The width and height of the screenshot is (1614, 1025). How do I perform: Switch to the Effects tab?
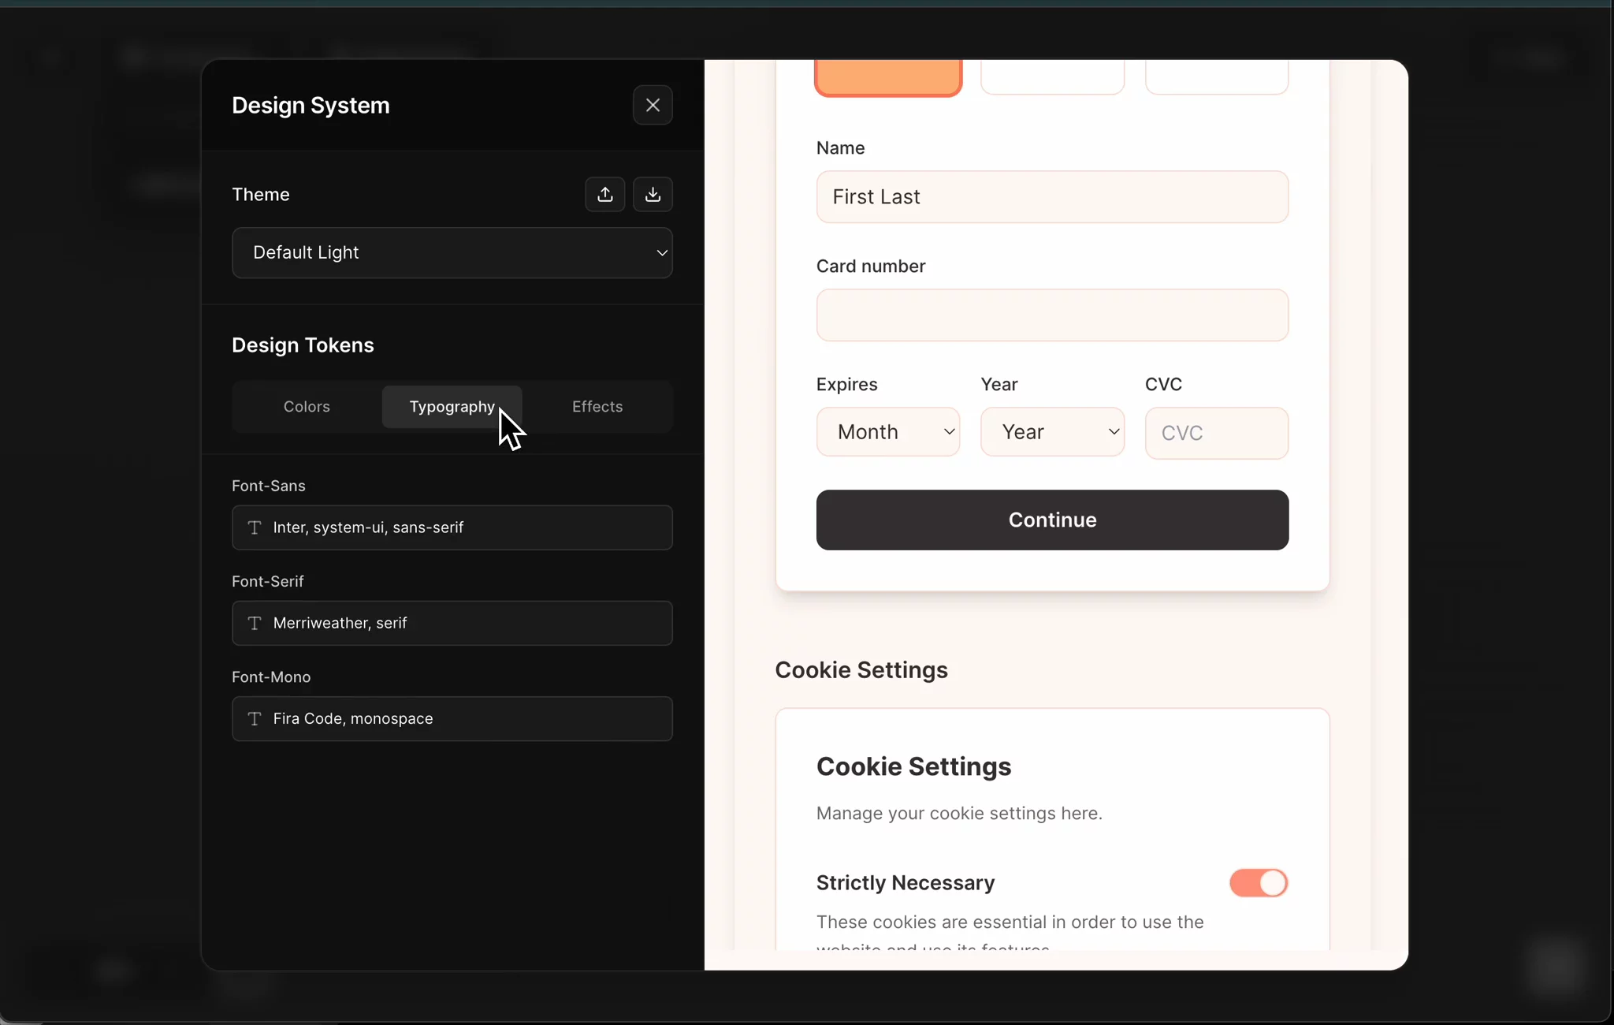click(597, 407)
